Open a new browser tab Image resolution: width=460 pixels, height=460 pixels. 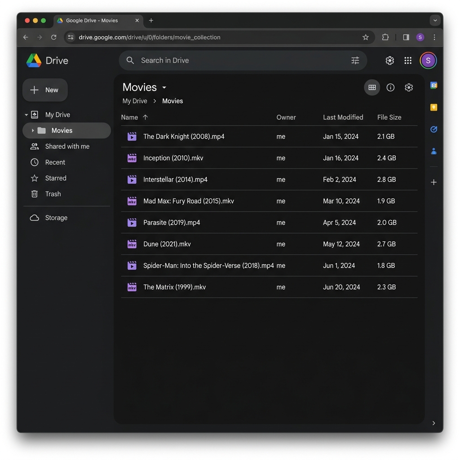(x=151, y=20)
